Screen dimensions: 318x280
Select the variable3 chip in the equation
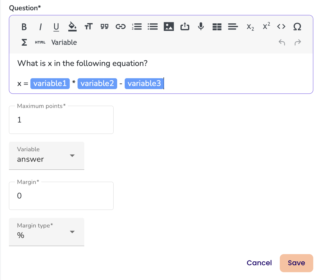[x=144, y=83]
